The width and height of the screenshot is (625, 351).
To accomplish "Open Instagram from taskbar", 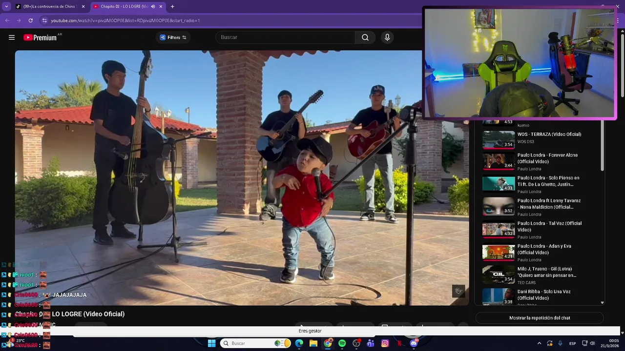I will coord(385,343).
